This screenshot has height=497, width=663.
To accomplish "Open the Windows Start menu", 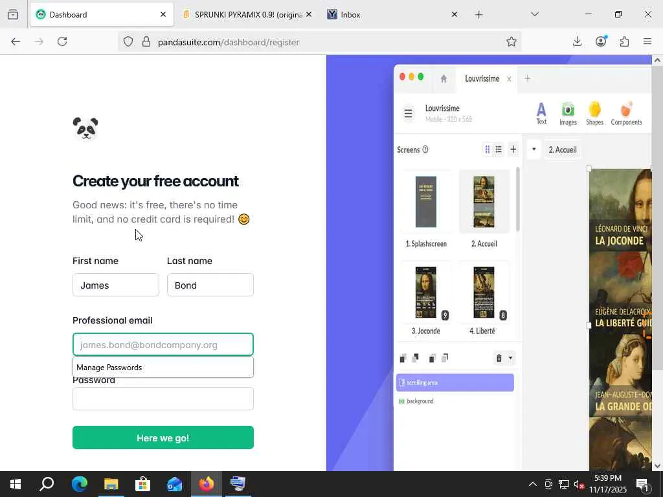I will tap(16, 484).
